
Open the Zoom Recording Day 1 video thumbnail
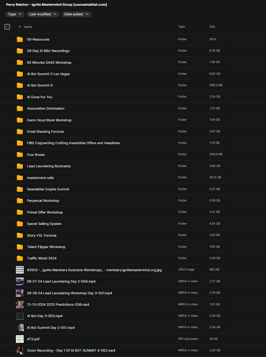pyautogui.click(x=20, y=350)
